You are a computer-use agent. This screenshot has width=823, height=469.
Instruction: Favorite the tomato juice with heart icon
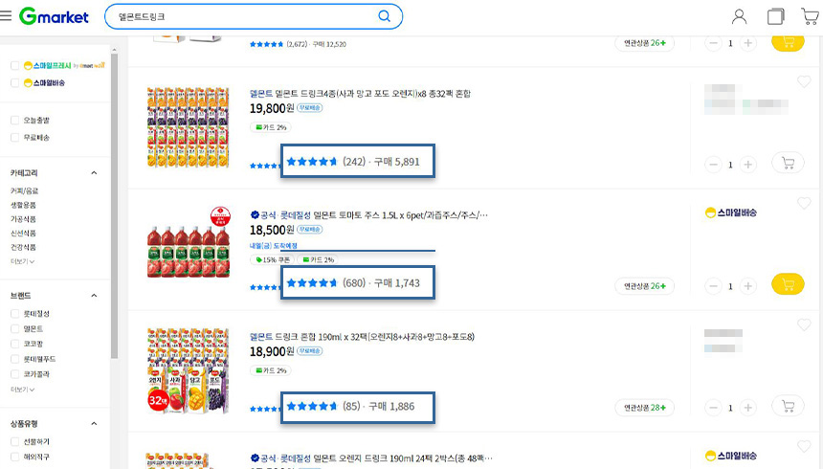pyautogui.click(x=804, y=203)
